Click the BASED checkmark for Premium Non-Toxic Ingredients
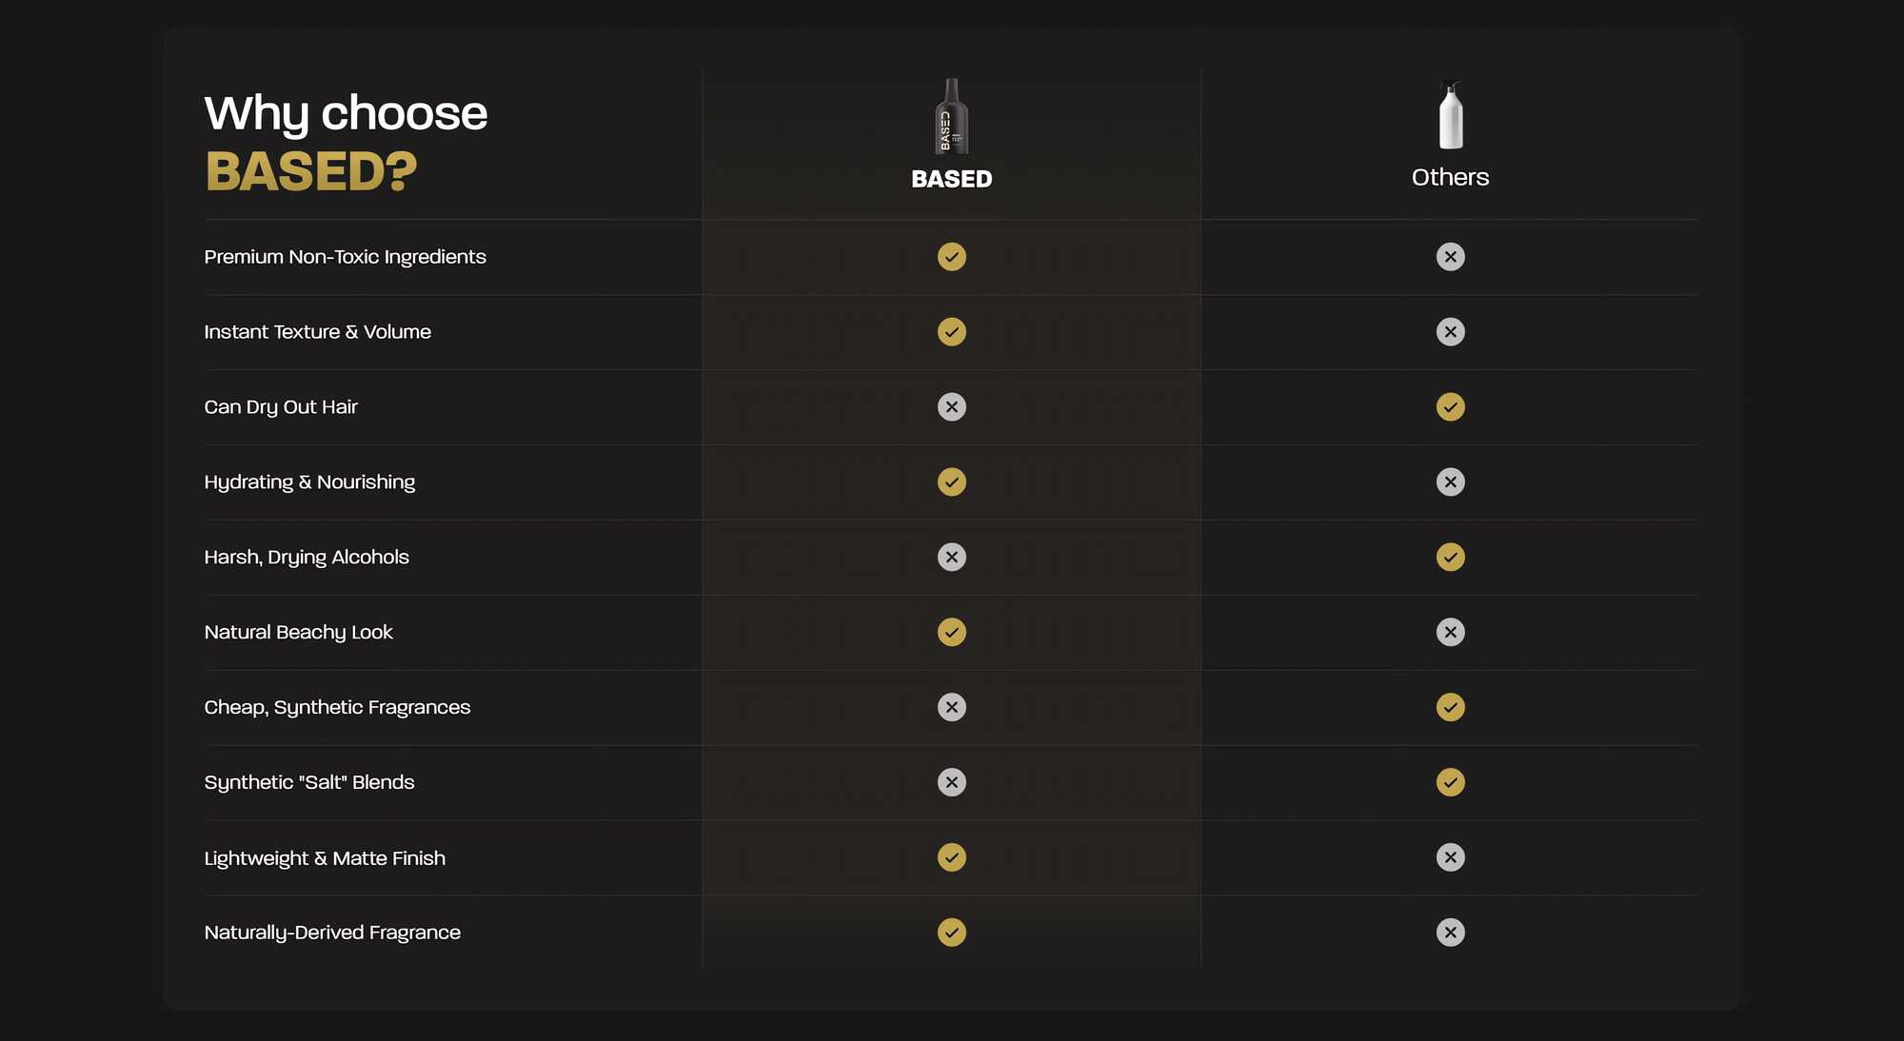This screenshot has width=1904, height=1041. click(952, 257)
